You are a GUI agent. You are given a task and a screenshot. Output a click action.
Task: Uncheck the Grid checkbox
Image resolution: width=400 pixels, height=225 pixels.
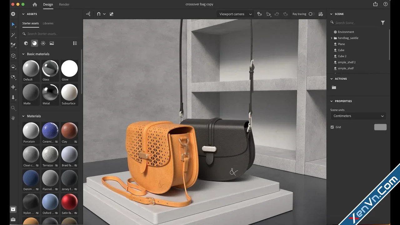coord(332,127)
